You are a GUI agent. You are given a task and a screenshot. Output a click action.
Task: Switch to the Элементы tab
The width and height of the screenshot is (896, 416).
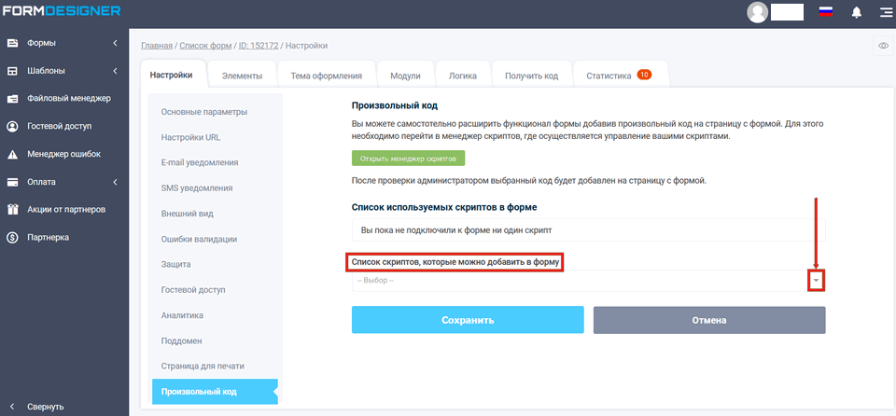tap(243, 76)
